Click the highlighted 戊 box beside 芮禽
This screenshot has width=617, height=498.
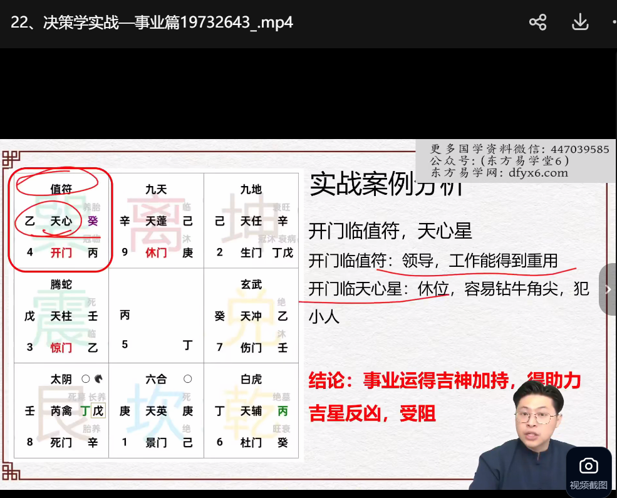(98, 411)
